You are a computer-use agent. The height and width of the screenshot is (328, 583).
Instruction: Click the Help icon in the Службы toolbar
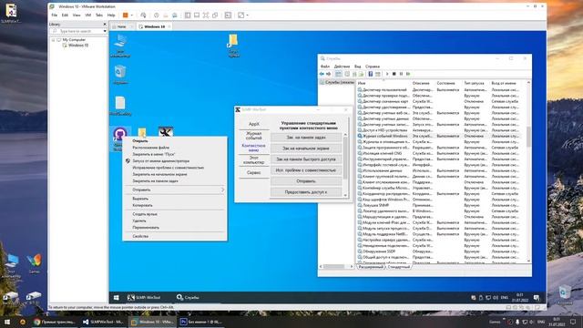[x=371, y=74]
